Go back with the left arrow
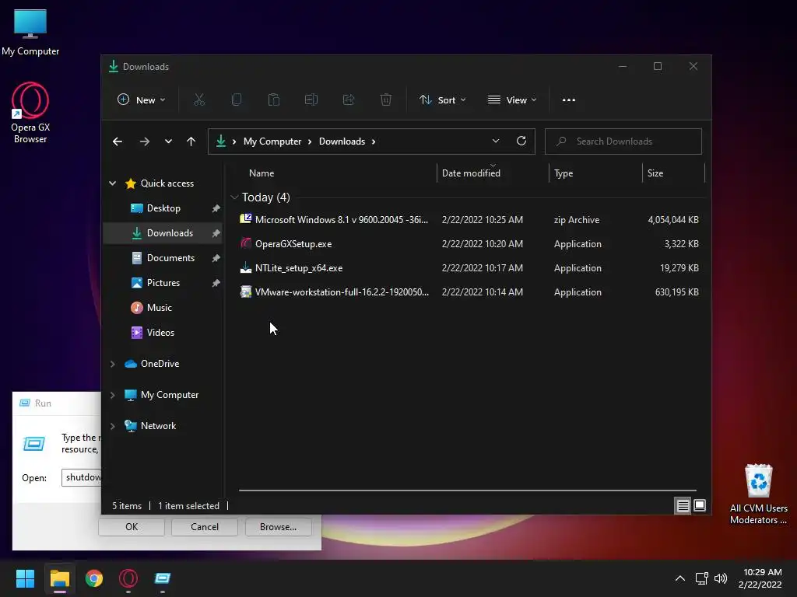The height and width of the screenshot is (597, 797). [118, 141]
